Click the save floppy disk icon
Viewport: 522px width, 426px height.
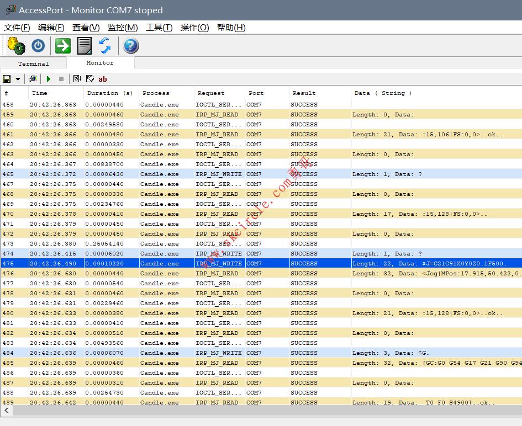(7, 79)
